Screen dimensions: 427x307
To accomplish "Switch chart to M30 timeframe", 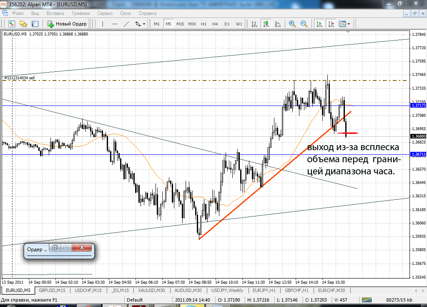I will pos(192,24).
